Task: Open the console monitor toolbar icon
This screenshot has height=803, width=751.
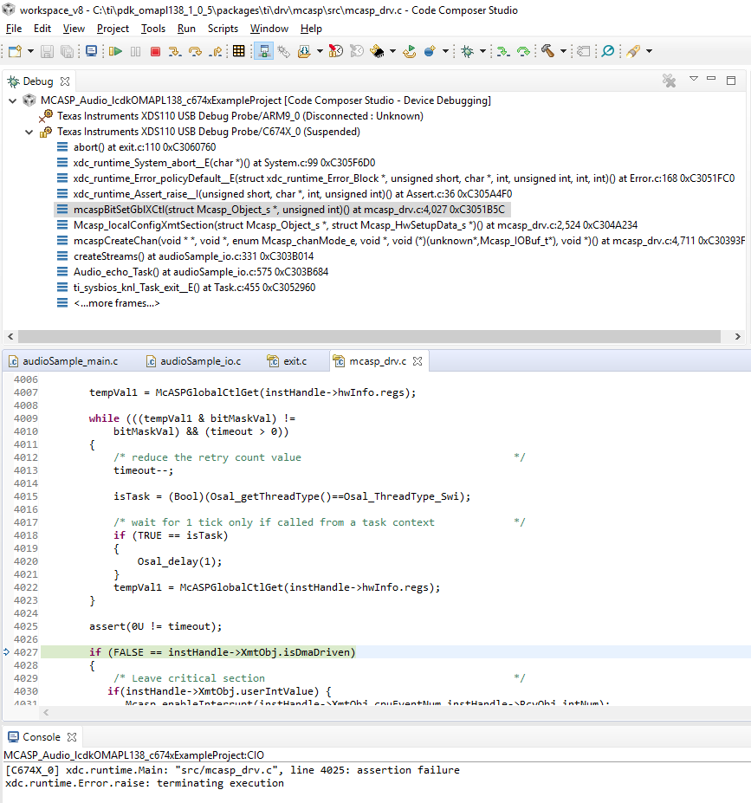Action: pyautogui.click(x=92, y=51)
